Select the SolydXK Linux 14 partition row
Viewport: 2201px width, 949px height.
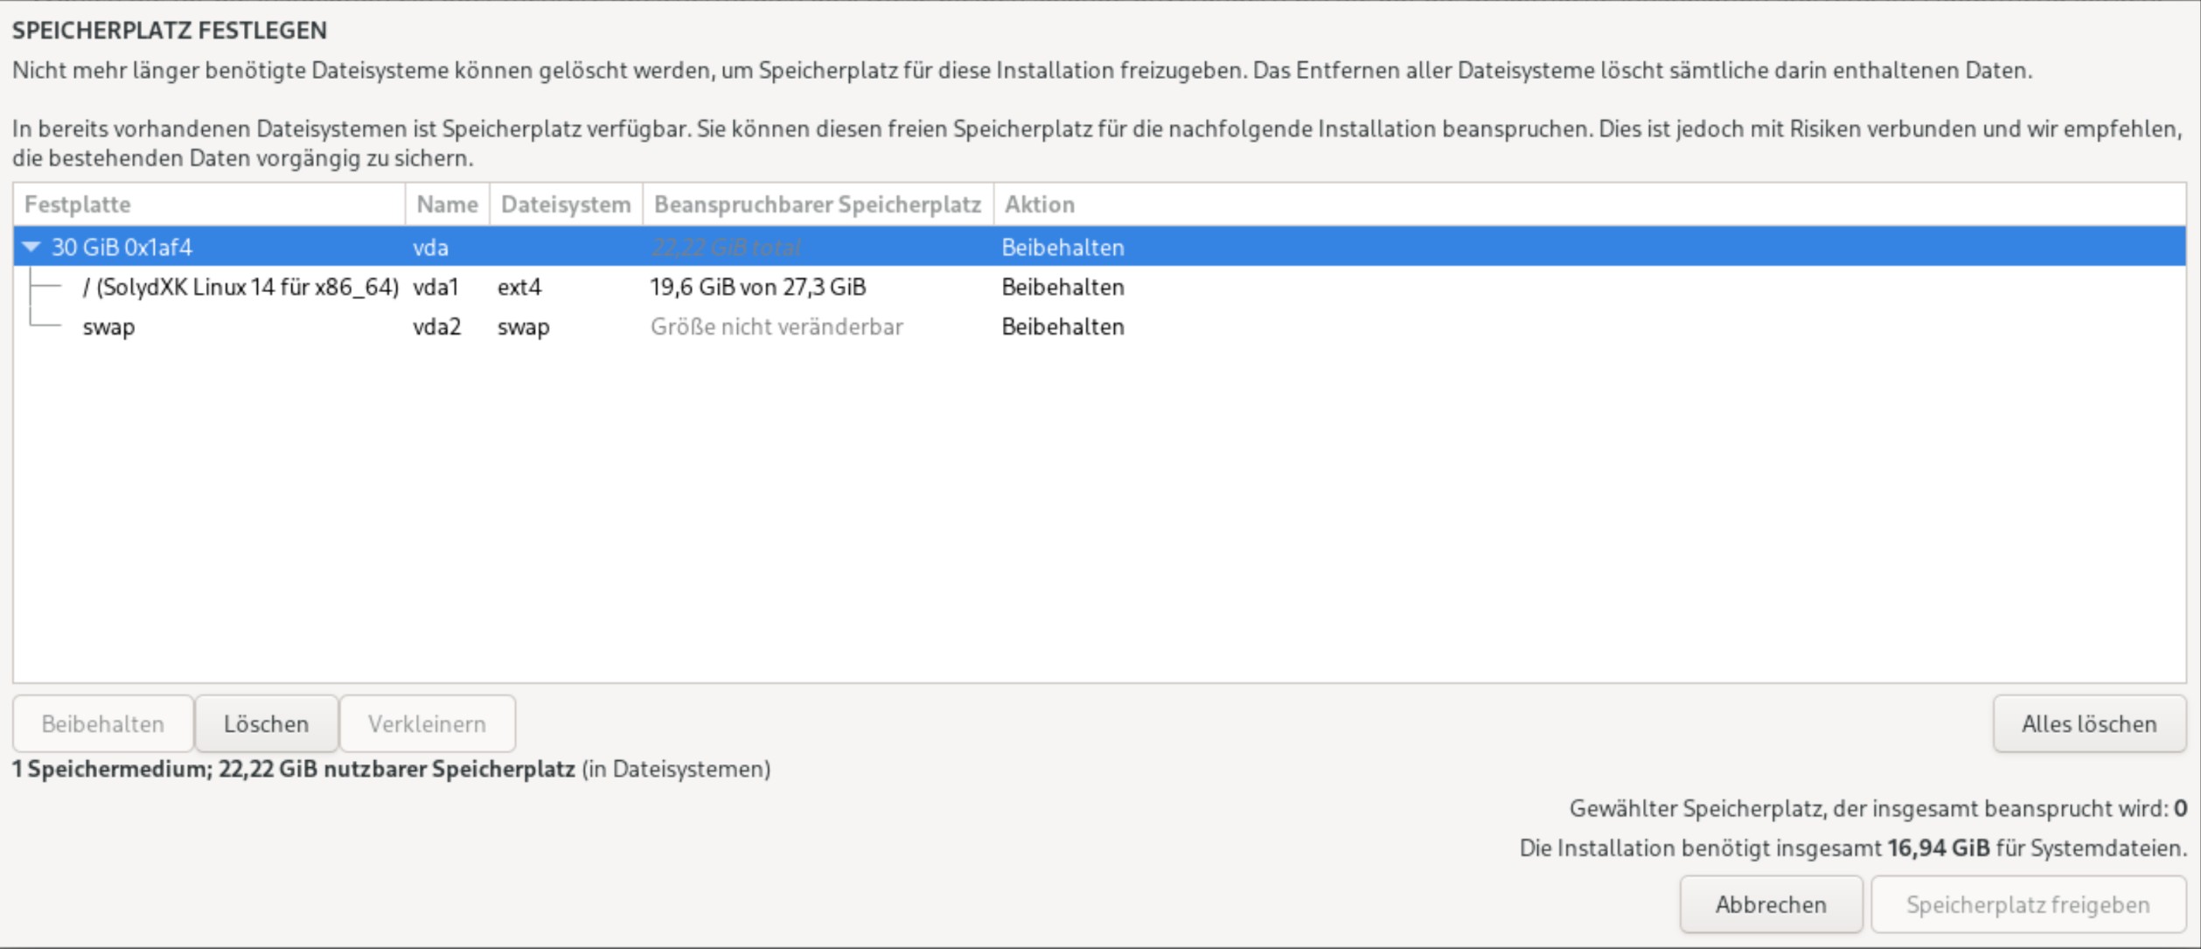pyautogui.click(x=240, y=287)
